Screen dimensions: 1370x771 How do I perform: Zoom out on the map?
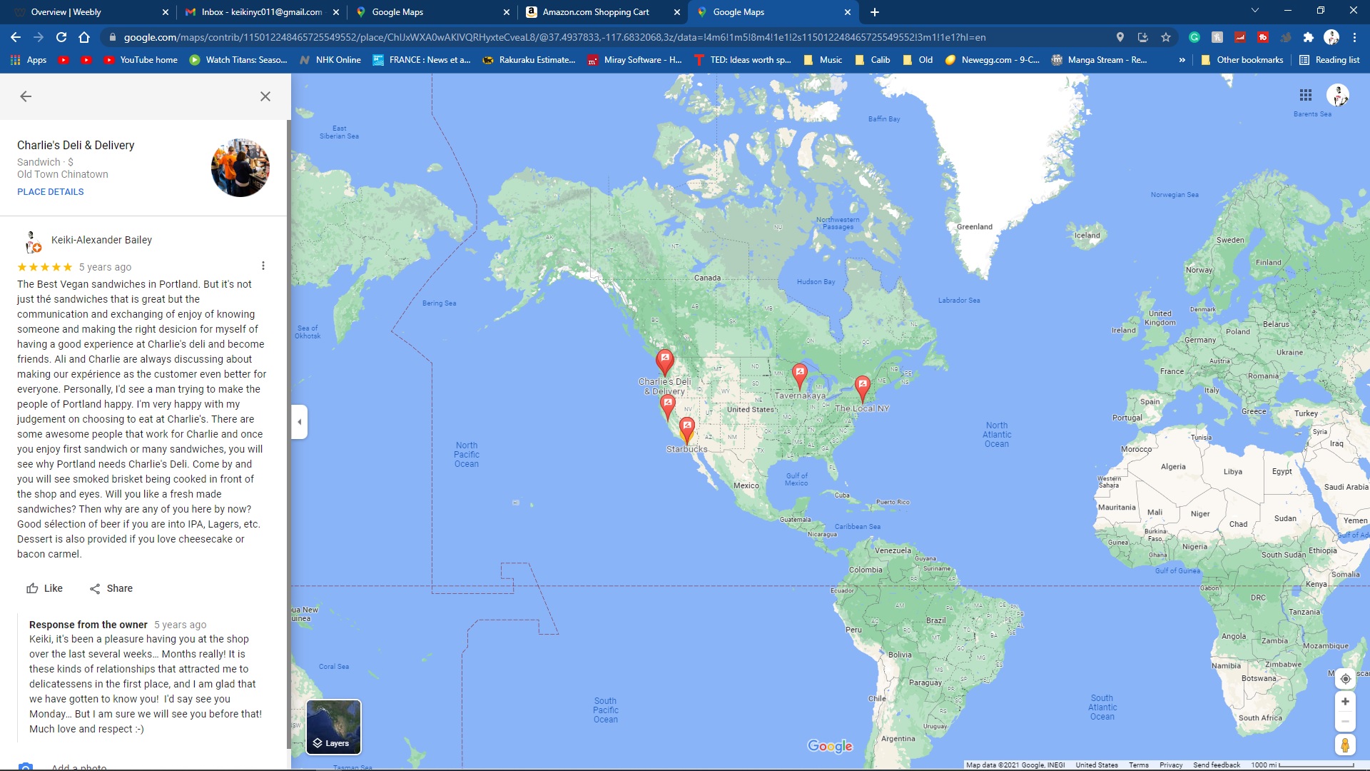[x=1345, y=722]
